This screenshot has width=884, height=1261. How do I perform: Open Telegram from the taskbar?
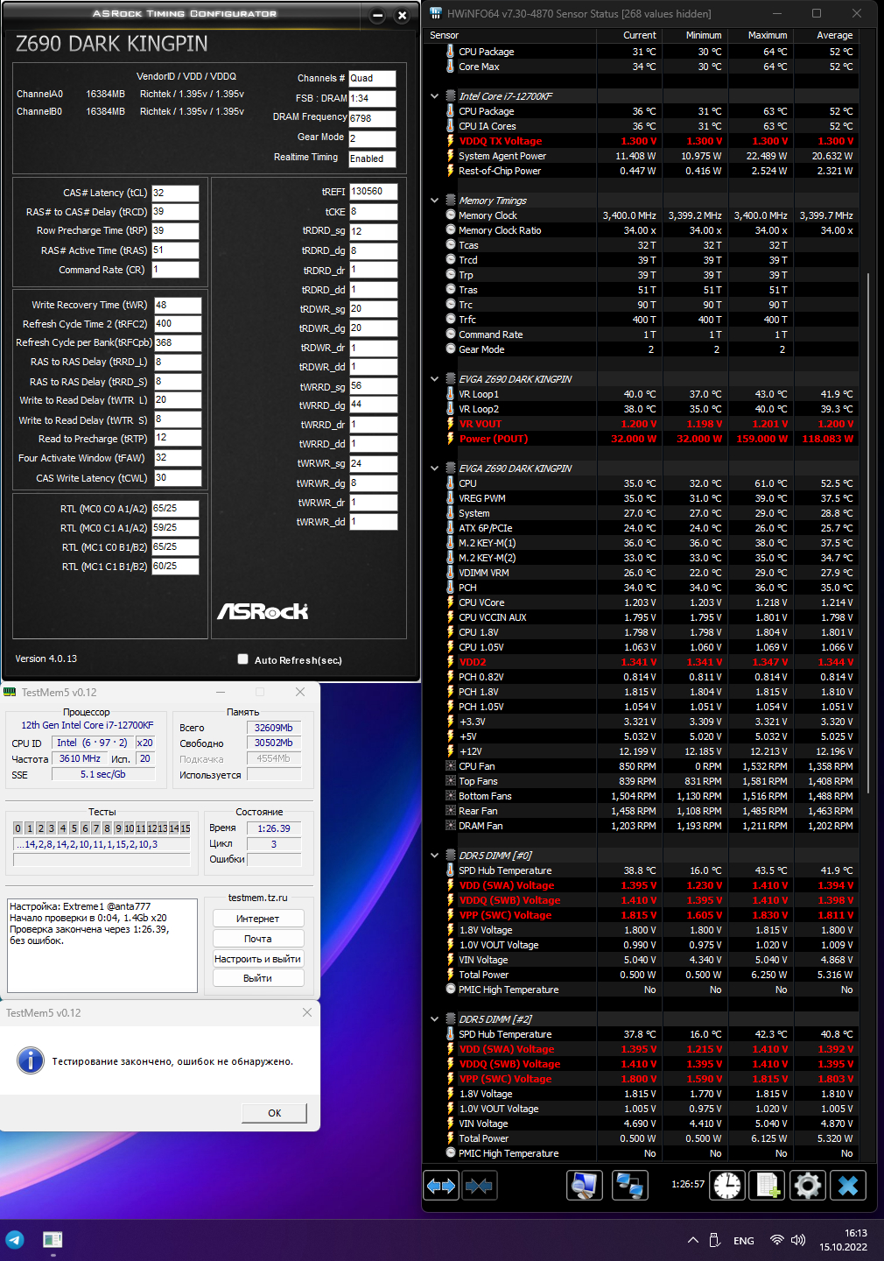click(15, 1240)
